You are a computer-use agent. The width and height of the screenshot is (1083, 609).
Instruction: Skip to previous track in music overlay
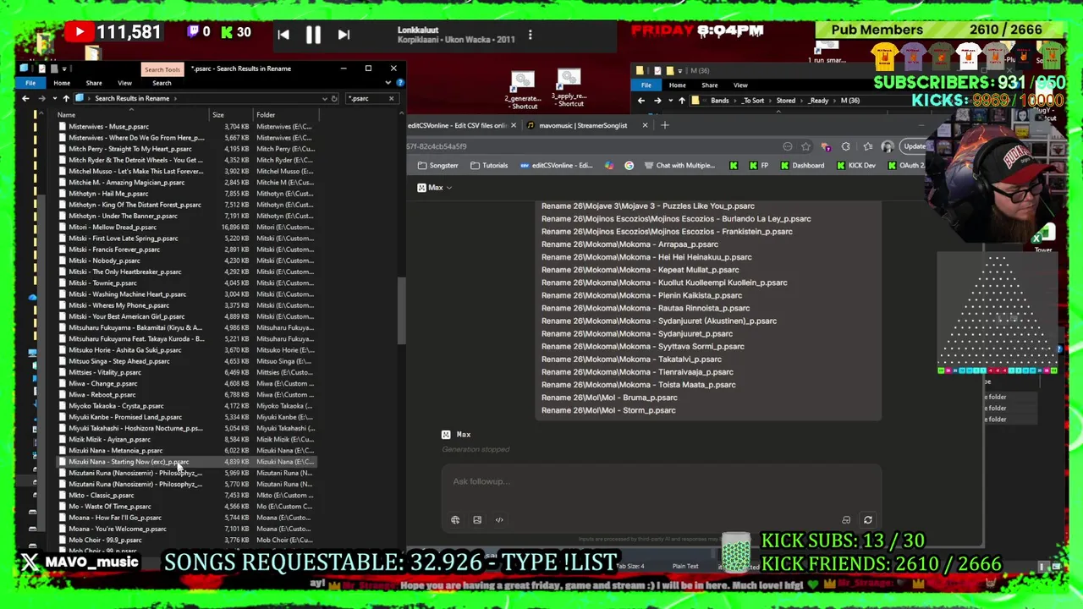pos(283,35)
